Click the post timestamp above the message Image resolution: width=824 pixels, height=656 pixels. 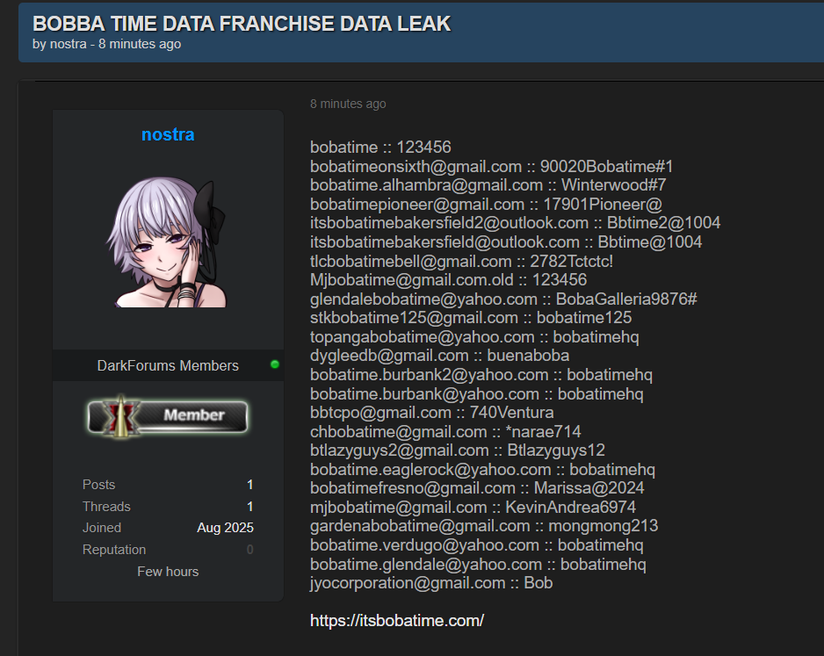[x=348, y=104]
